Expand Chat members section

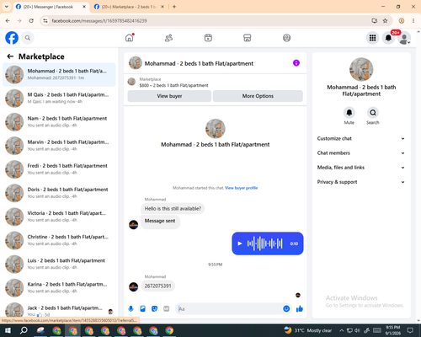(361, 153)
